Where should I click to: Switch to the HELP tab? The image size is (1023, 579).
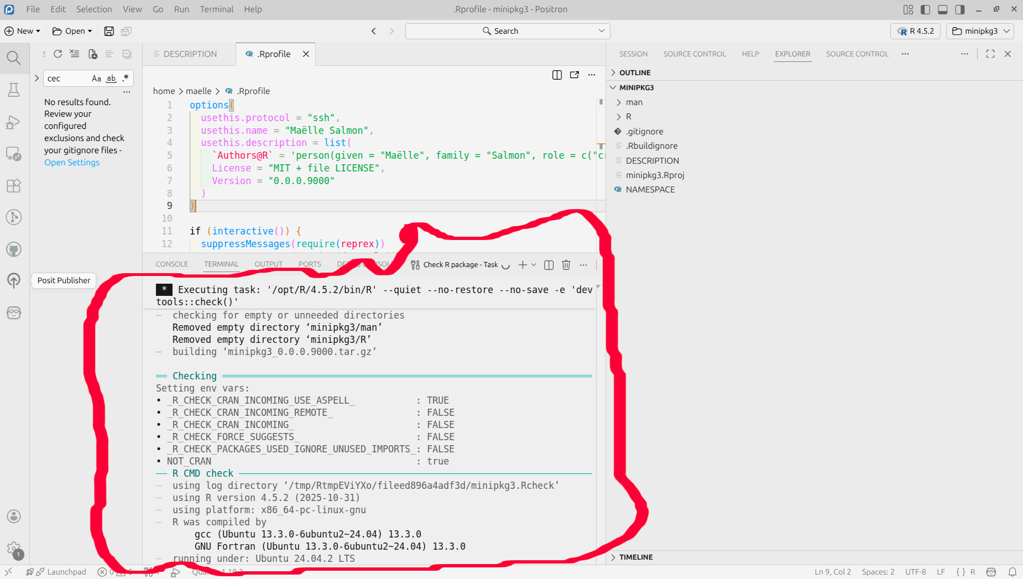pyautogui.click(x=750, y=54)
